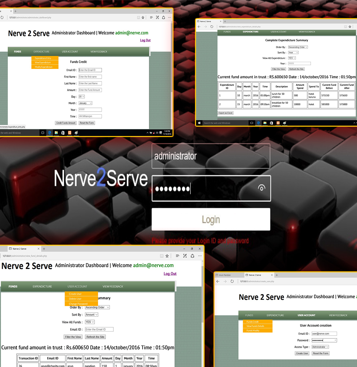Expand Access Type dropdown showing Administrator
This screenshot has width=357, height=367.
pyautogui.click(x=320, y=347)
